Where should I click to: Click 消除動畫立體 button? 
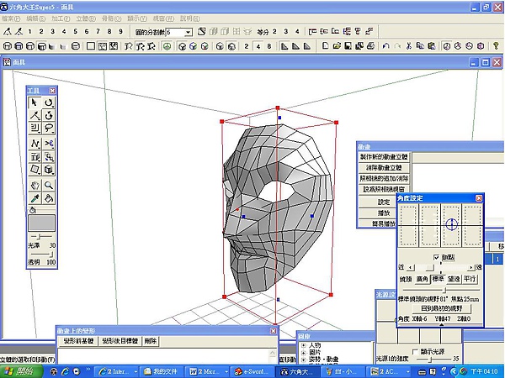tap(384, 168)
